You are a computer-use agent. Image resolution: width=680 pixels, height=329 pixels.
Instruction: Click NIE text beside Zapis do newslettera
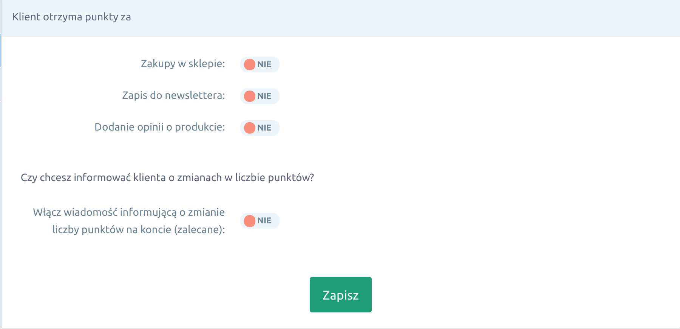coord(264,96)
